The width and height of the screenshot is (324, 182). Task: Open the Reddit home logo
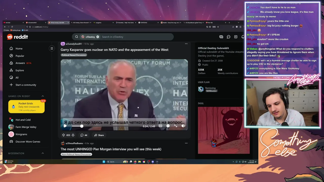point(17,37)
